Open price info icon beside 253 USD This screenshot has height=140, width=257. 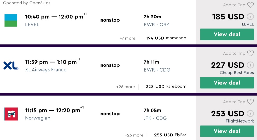coord(250,114)
